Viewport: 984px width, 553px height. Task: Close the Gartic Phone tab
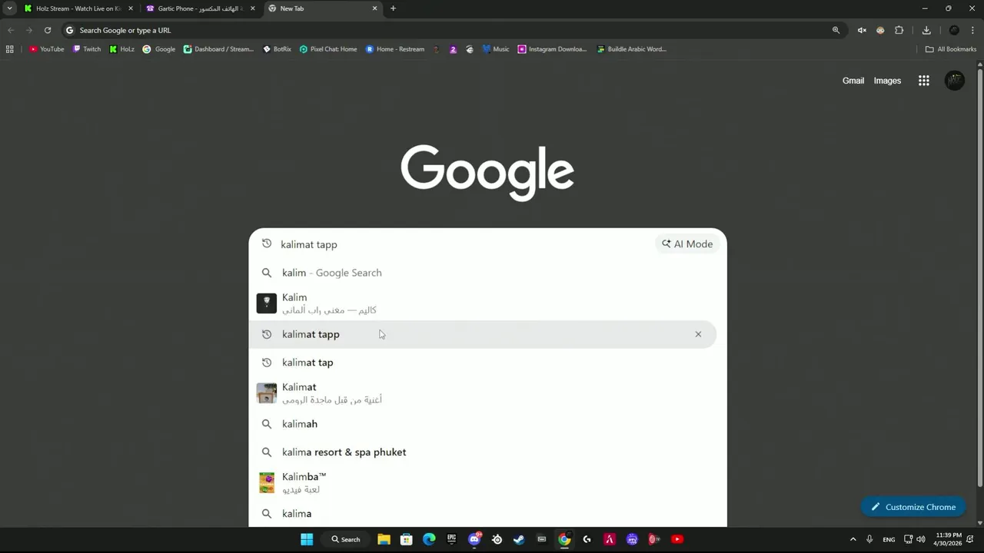[x=252, y=8]
